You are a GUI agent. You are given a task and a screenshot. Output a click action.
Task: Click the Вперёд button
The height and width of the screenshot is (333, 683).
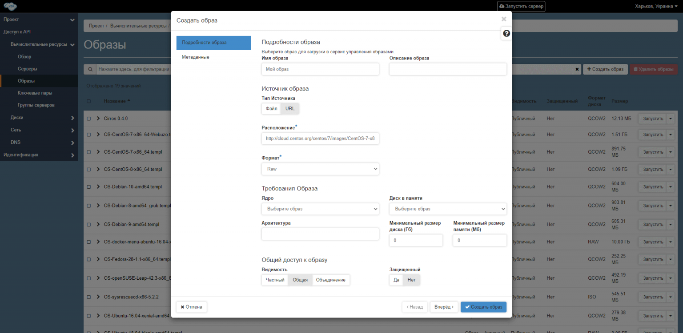tap(444, 307)
